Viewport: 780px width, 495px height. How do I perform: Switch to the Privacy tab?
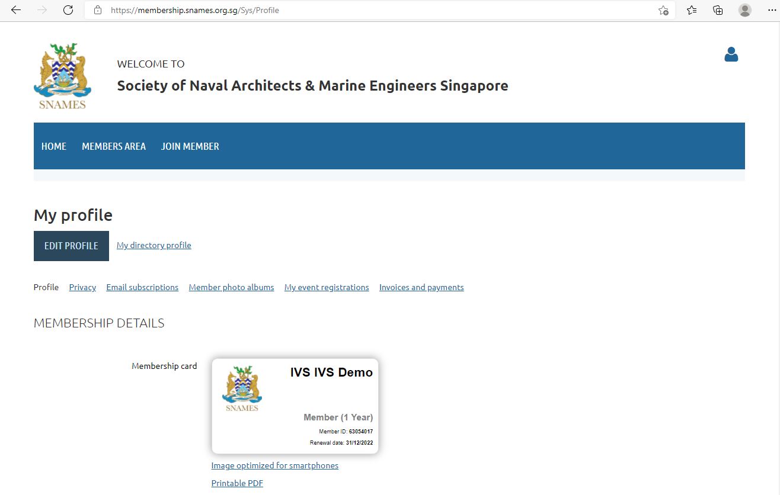coord(82,287)
